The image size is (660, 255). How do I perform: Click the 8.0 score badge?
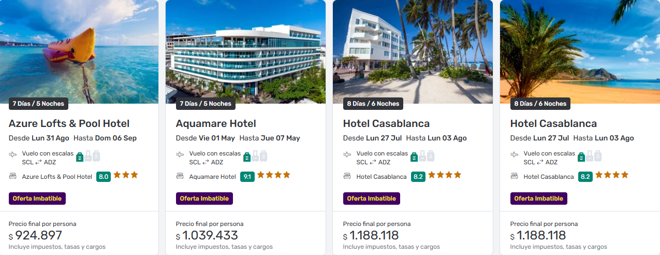[x=104, y=177]
